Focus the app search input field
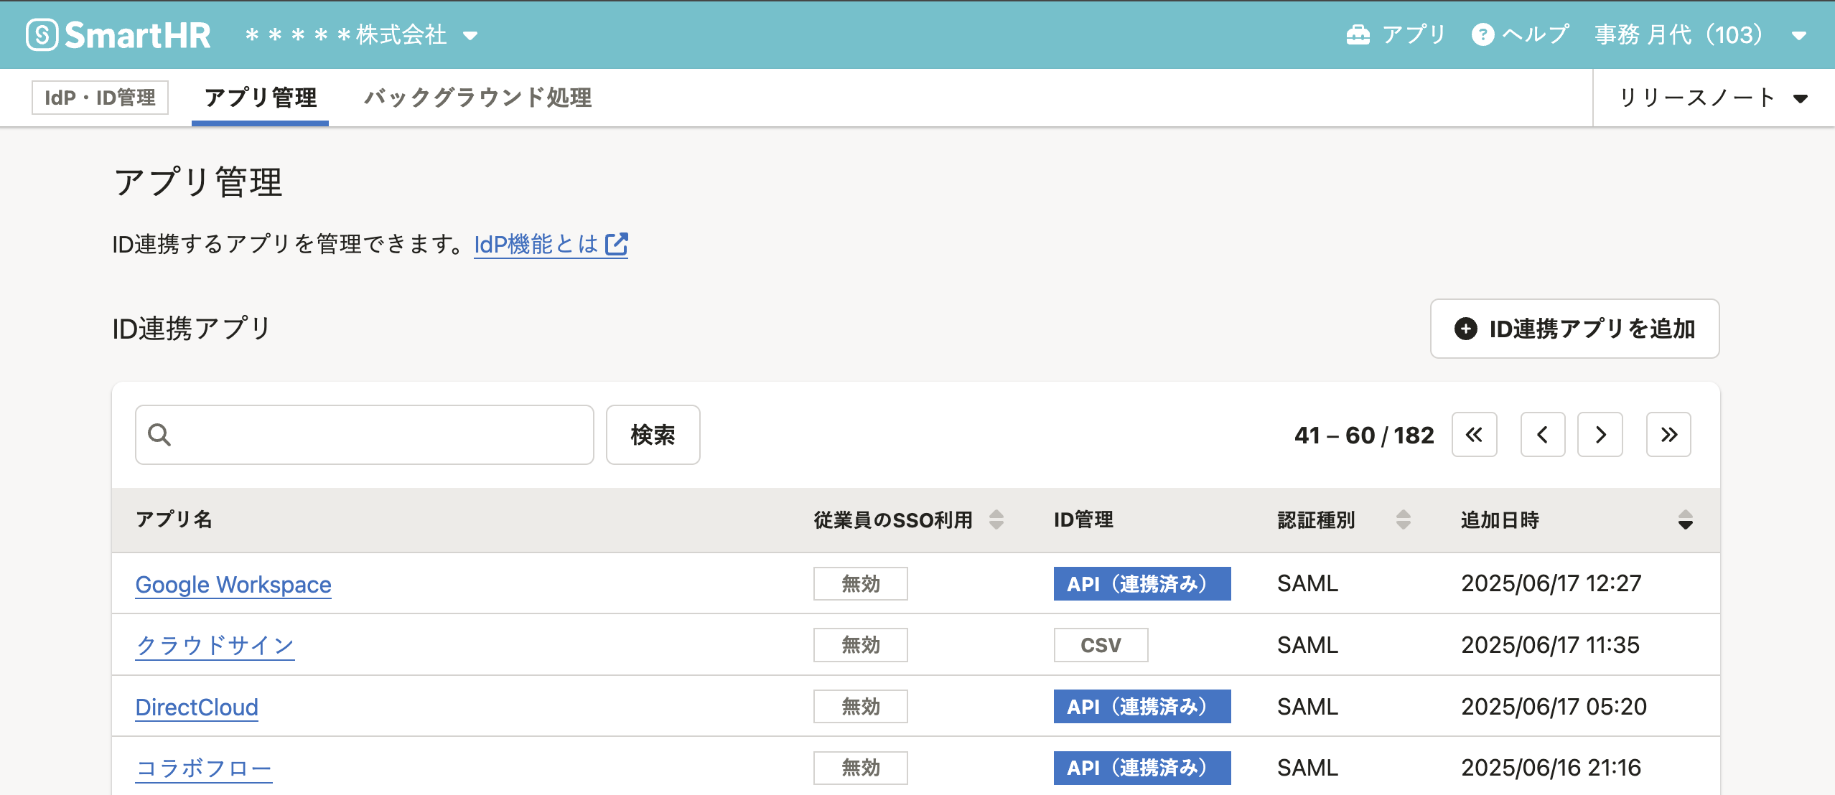 pyautogui.click(x=365, y=435)
